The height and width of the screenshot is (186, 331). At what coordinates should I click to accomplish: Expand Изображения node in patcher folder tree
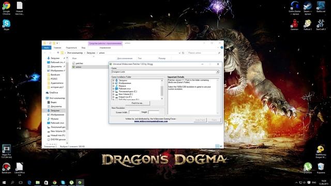pyautogui.click(x=113, y=83)
